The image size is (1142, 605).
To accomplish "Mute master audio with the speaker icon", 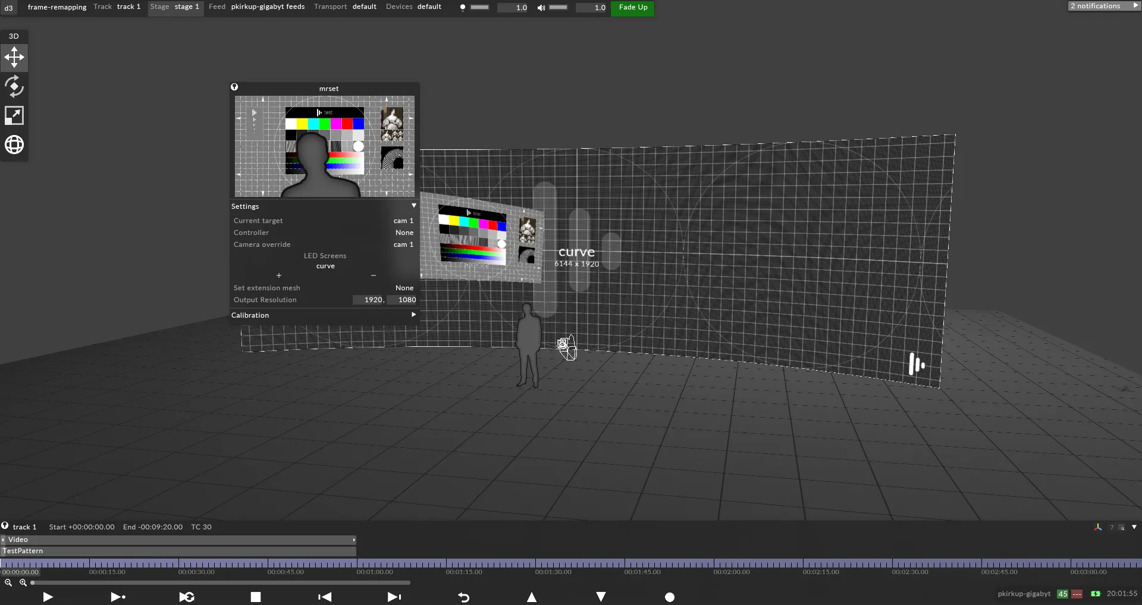I will tap(541, 8).
